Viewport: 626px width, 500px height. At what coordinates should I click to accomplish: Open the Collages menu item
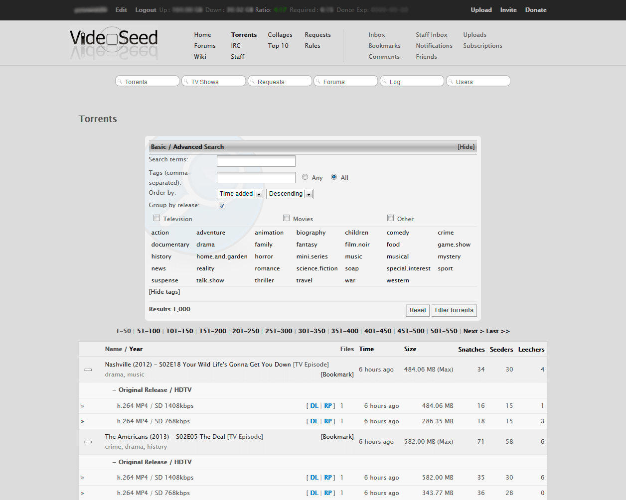pyautogui.click(x=280, y=35)
